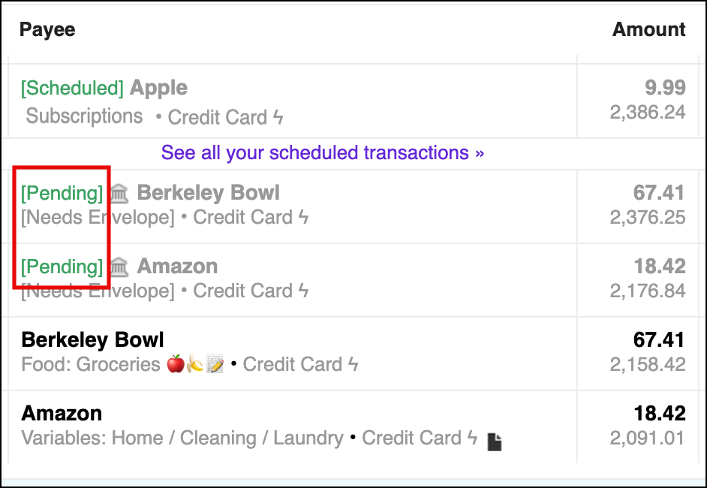
Task: Select the [Needs Envelope] label under pending Amazon
Action: [98, 291]
